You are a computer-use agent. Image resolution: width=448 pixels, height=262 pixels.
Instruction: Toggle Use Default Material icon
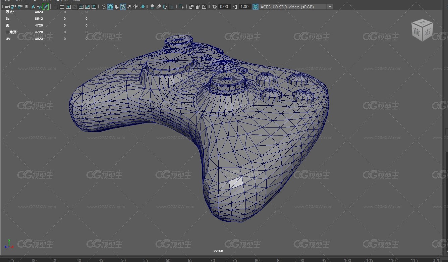coord(117,7)
